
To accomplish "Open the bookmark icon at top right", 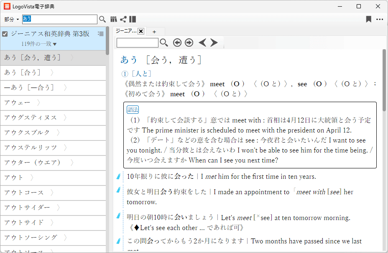I will click(x=368, y=19).
